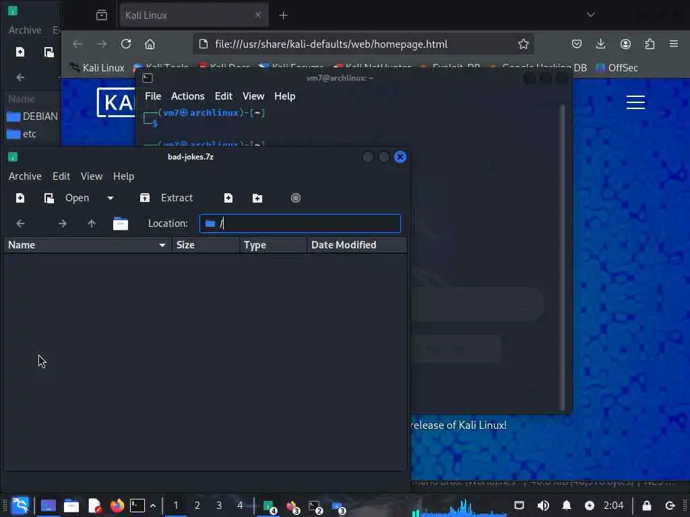
Task: Click the Firefox address bar URL
Action: (x=331, y=44)
